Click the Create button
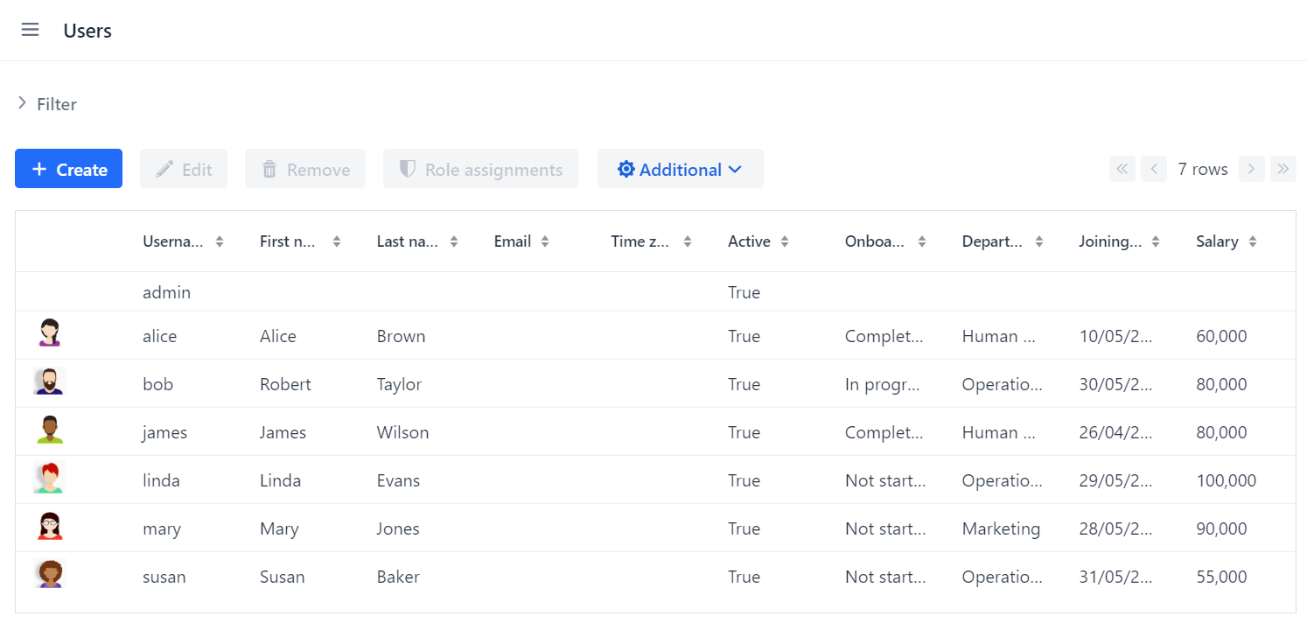 [x=68, y=168]
